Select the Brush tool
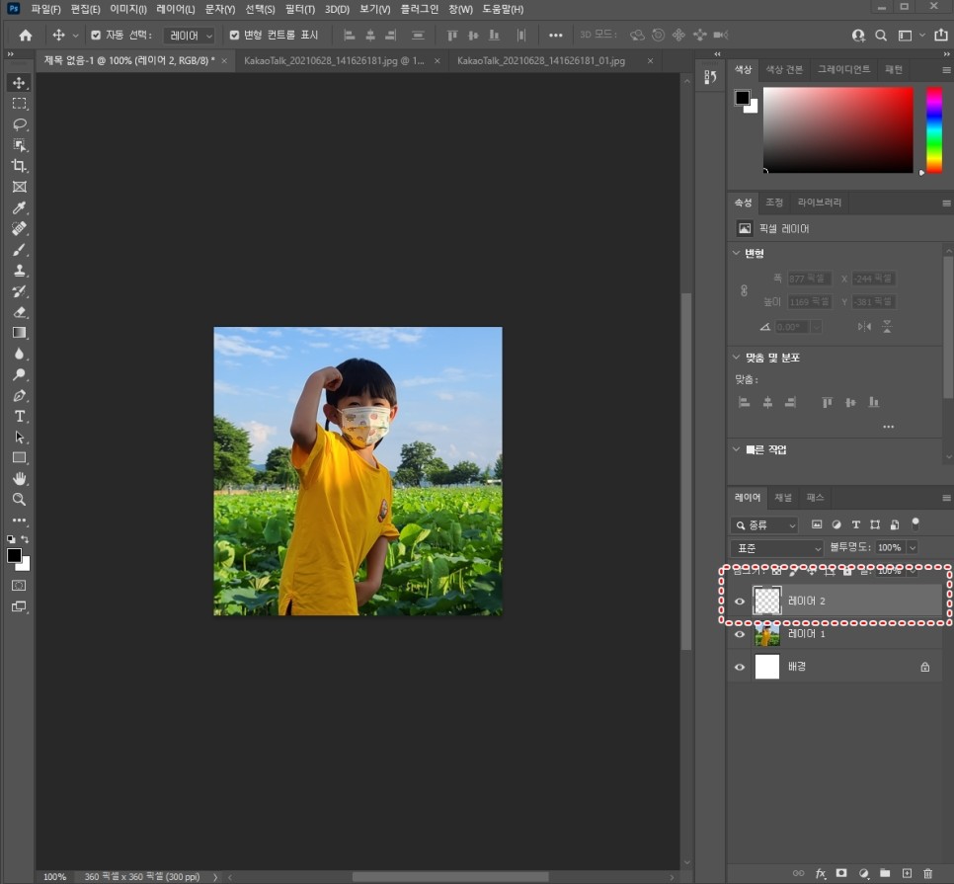Image resolution: width=954 pixels, height=884 pixels. pos(20,250)
